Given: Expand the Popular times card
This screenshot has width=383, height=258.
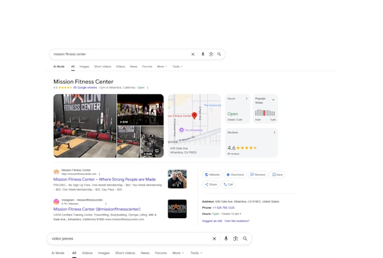Looking at the screenshot, I should [x=273, y=99].
